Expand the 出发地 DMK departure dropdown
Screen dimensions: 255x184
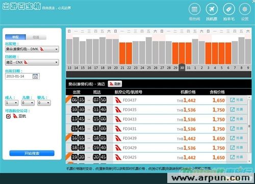coord(32,49)
